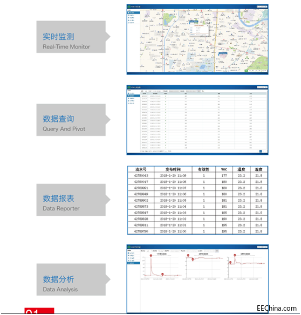Screen dimensions: 301x315
Task: Select serial number cell 42790017
Action: click(x=141, y=182)
